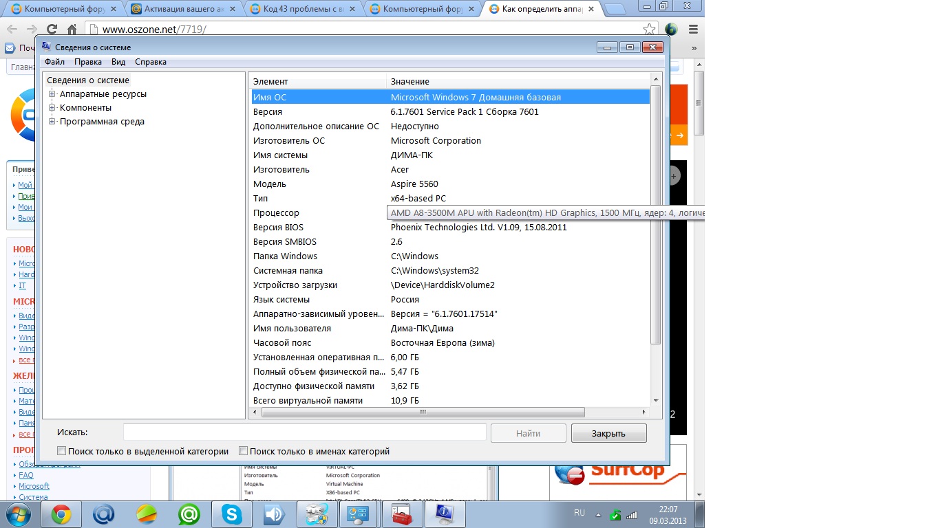936x528 pixels.
Task: Open the blue speaker taskbar application
Action: [x=275, y=514]
